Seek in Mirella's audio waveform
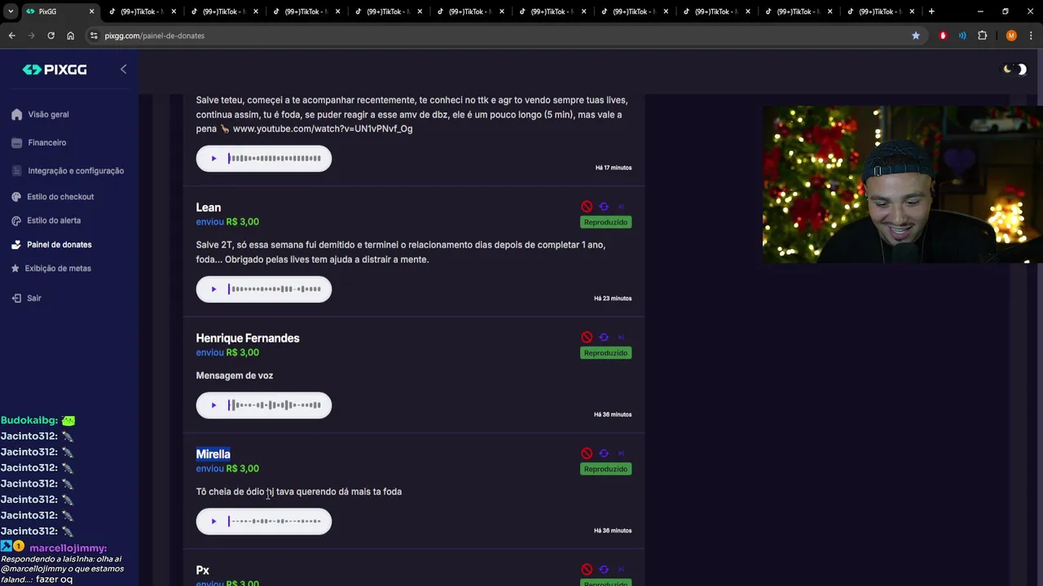This screenshot has width=1043, height=586. [x=275, y=522]
